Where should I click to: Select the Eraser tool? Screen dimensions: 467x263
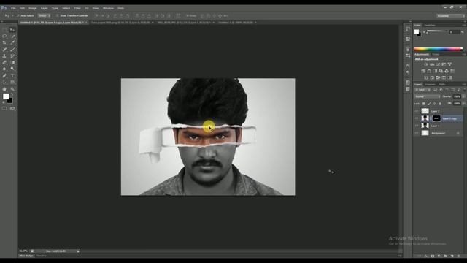pos(4,63)
